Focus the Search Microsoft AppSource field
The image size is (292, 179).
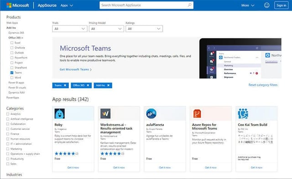pos(146,5)
